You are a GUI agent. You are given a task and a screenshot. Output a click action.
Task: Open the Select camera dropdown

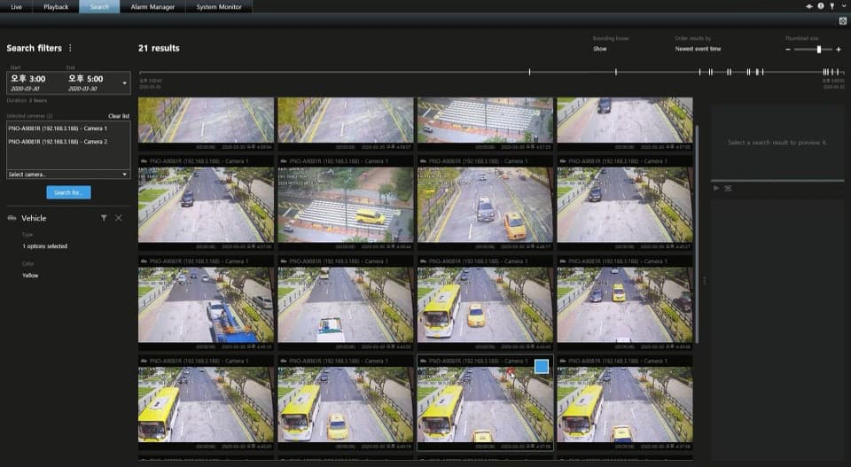[x=68, y=174]
